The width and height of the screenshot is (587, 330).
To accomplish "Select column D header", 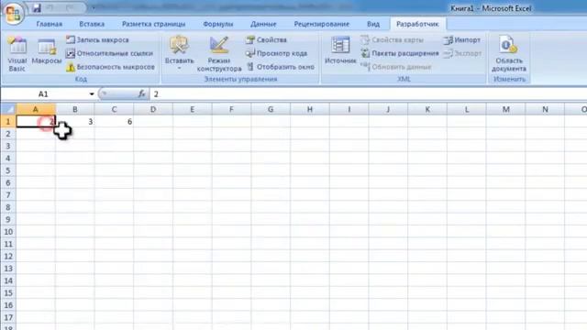I will coord(153,109).
